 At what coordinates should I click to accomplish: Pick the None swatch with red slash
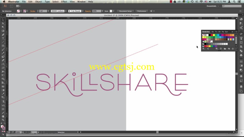pyautogui.click(x=203, y=35)
